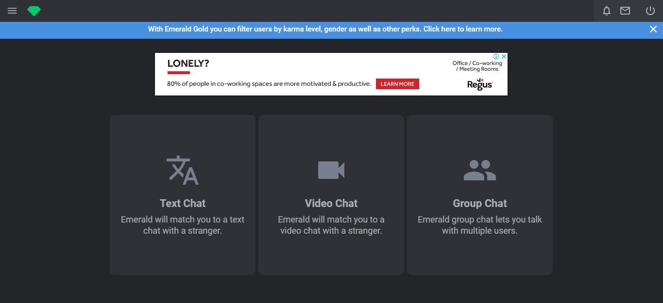Click the Group Chat people icon
The height and width of the screenshot is (303, 663).
479,170
